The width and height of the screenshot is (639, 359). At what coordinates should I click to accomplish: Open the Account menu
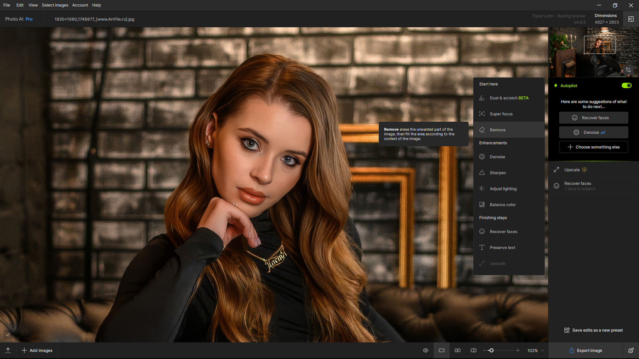[x=80, y=5]
